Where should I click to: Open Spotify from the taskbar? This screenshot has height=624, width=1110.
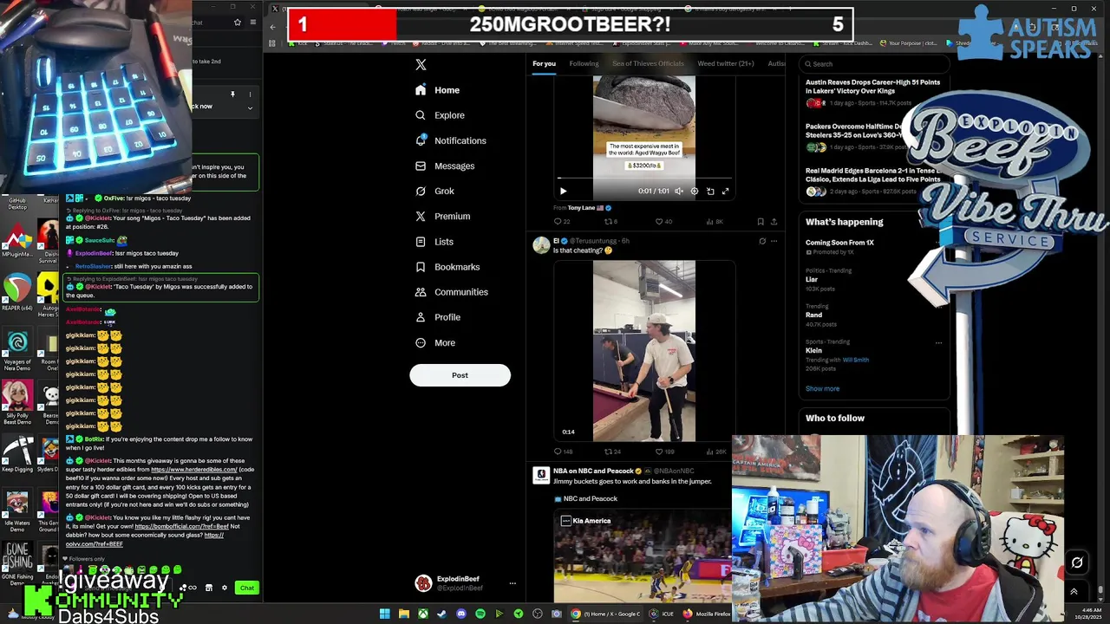point(480,614)
